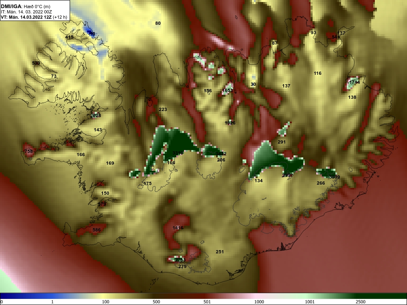Click the '501' legend label
Image resolution: width=407 pixels, height=305 pixels.
coord(207,302)
